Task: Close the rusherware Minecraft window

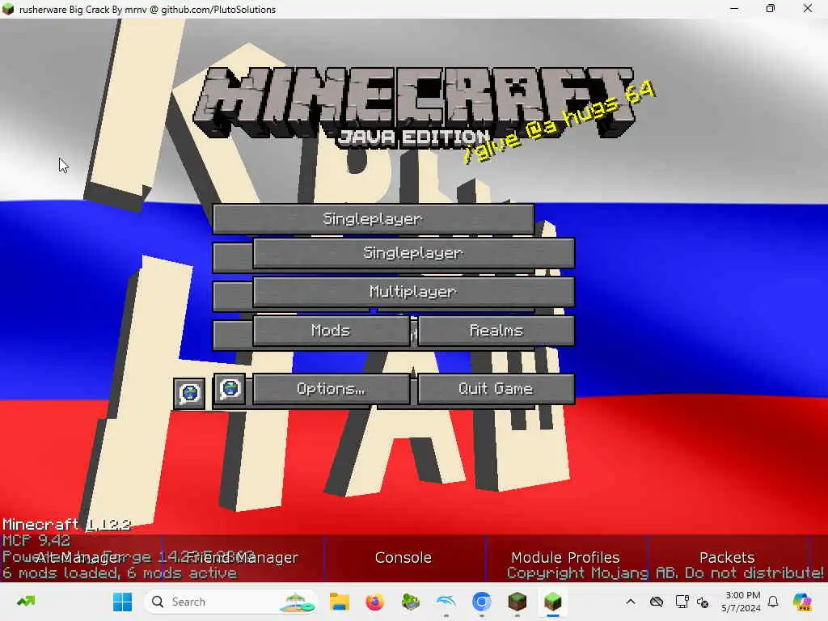Action: click(x=808, y=8)
